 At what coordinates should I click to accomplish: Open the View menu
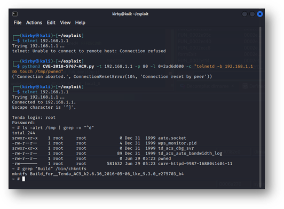point(65,22)
